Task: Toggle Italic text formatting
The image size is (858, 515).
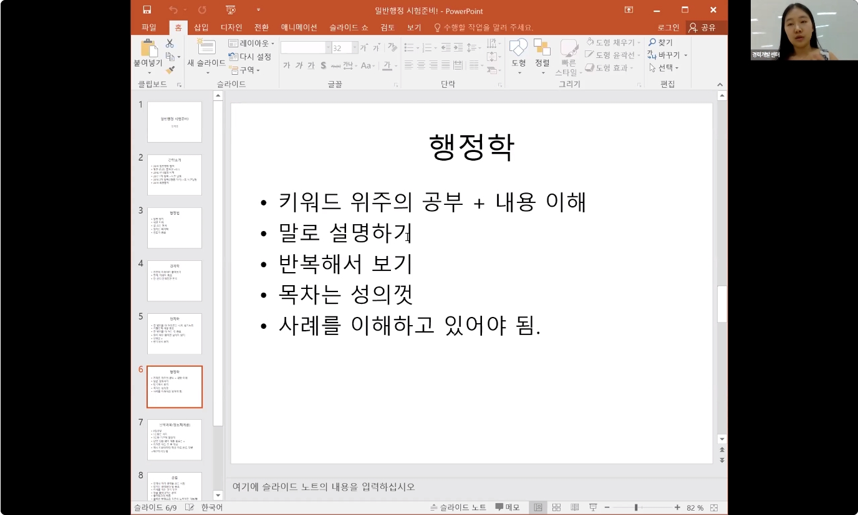Action: point(299,65)
